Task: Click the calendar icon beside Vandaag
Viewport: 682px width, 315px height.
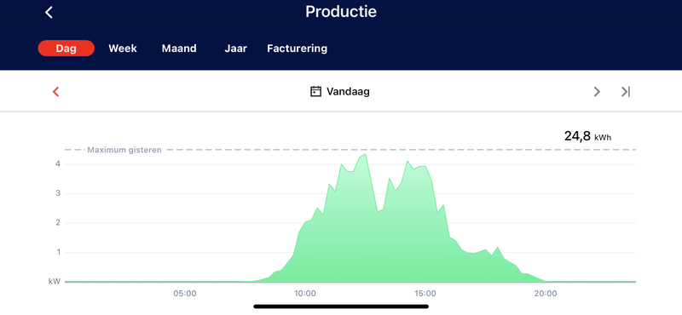Action: pyautogui.click(x=315, y=91)
